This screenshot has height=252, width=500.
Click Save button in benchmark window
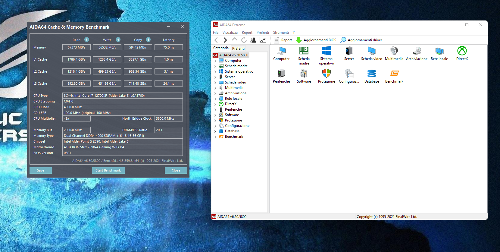click(41, 170)
